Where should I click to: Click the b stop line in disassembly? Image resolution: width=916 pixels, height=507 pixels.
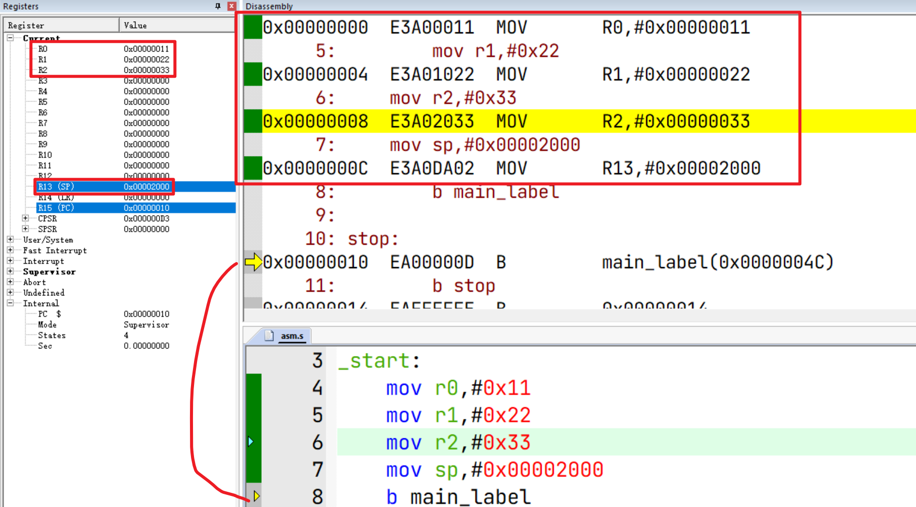(463, 286)
